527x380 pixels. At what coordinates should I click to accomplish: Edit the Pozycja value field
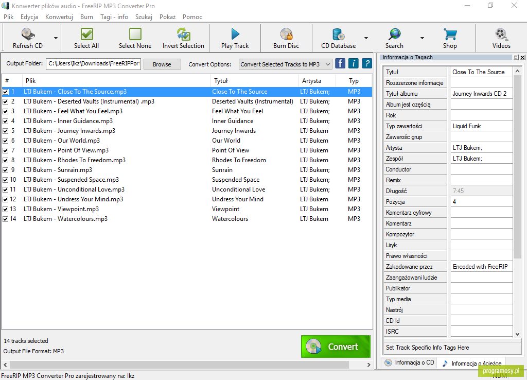481,202
